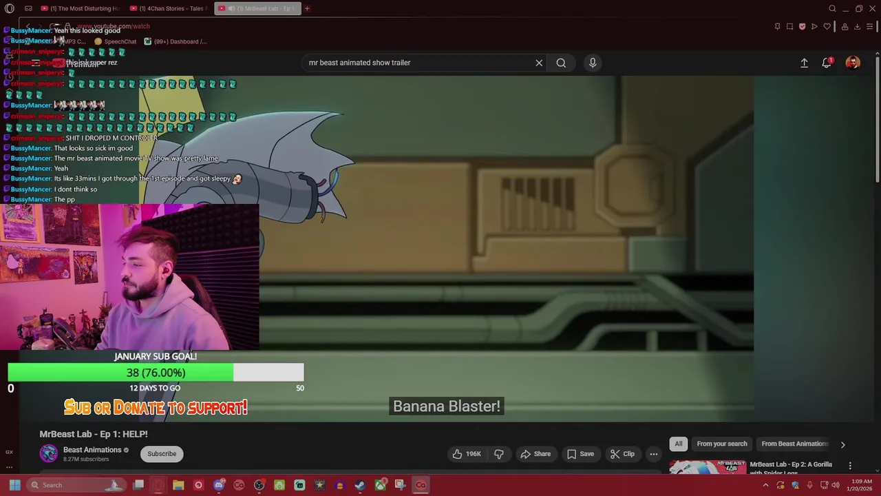Image resolution: width=881 pixels, height=496 pixels.
Task: Open File Explorer from the taskbar
Action: click(x=178, y=485)
